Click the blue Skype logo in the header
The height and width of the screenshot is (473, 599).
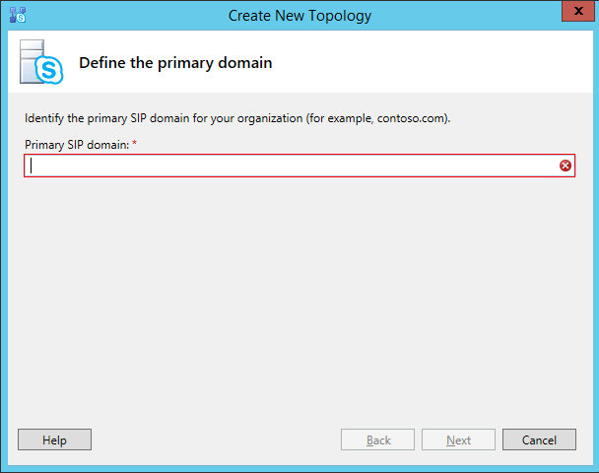click(47, 71)
